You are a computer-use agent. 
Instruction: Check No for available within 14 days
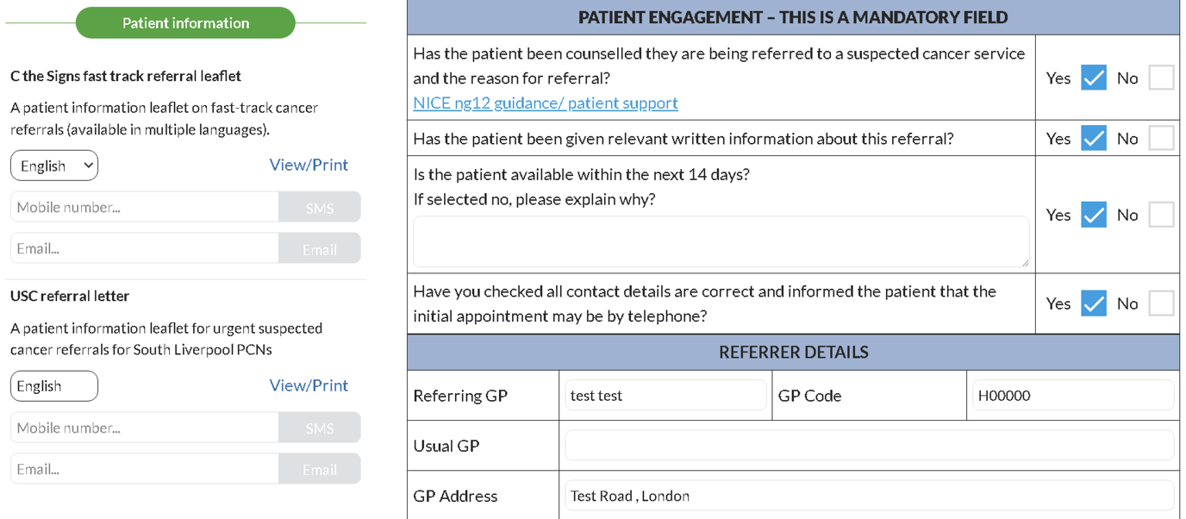(1161, 215)
